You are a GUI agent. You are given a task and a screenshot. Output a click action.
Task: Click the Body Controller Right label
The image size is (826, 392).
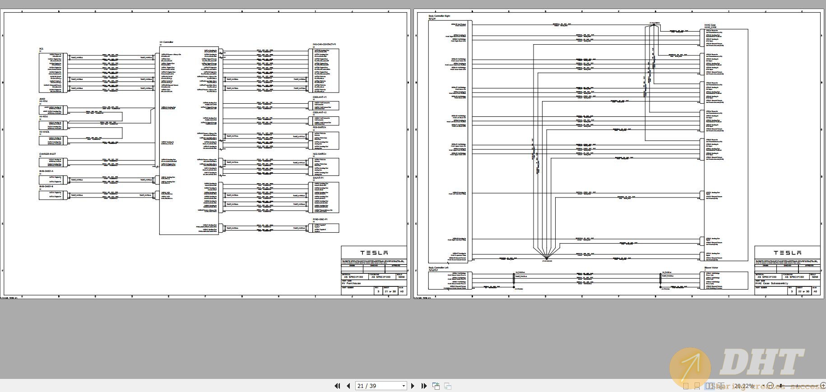[439, 16]
